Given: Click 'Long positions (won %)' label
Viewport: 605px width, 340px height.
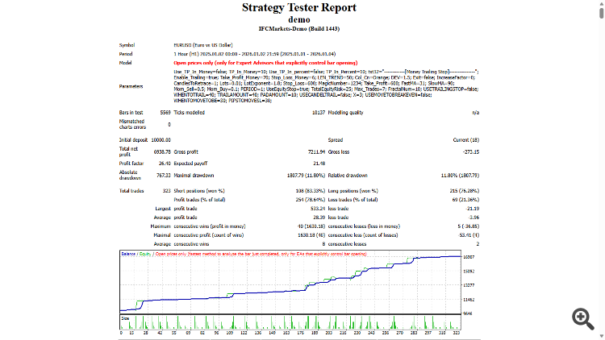Looking at the screenshot, I should [x=353, y=191].
